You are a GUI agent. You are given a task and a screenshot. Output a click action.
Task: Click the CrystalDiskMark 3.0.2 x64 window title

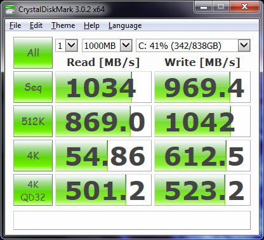62,10
